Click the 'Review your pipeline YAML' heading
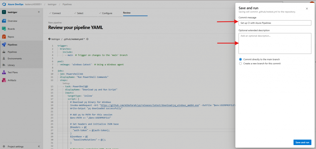316x149 pixels. [76, 27]
